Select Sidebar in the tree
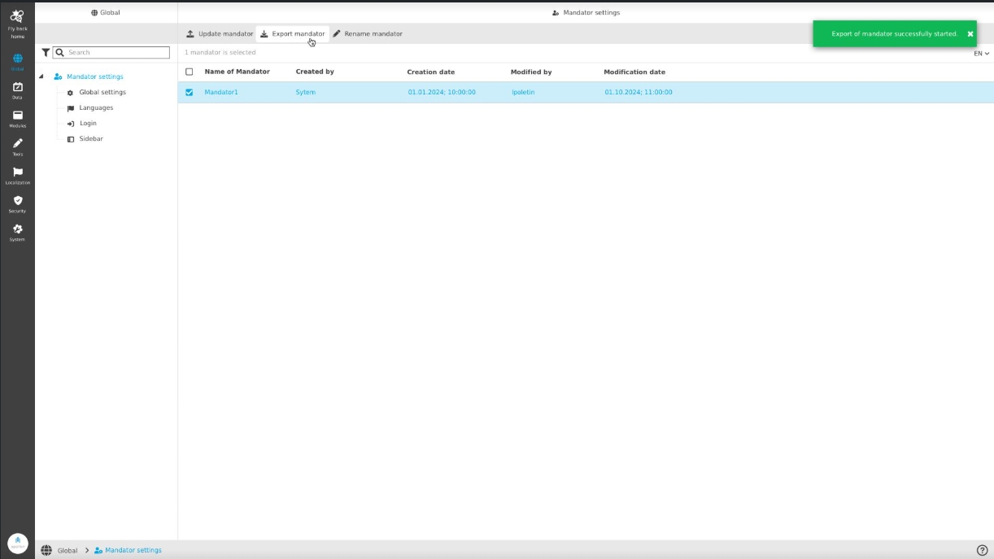Screen dimensions: 994x559 [x=91, y=138]
